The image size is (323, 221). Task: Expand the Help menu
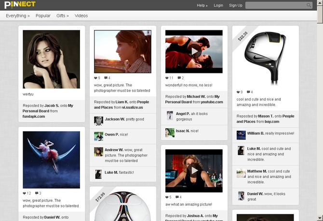click(202, 5)
